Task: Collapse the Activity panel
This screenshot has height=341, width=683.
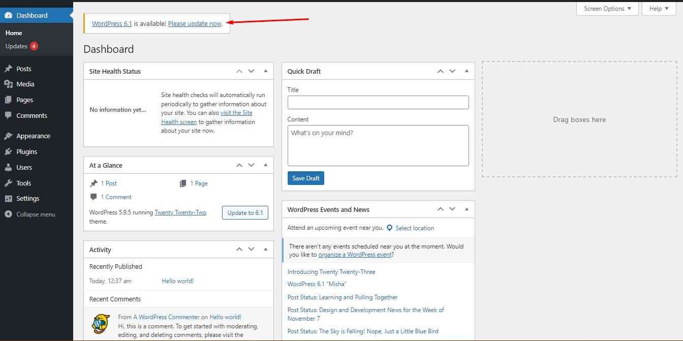Action: [x=265, y=250]
